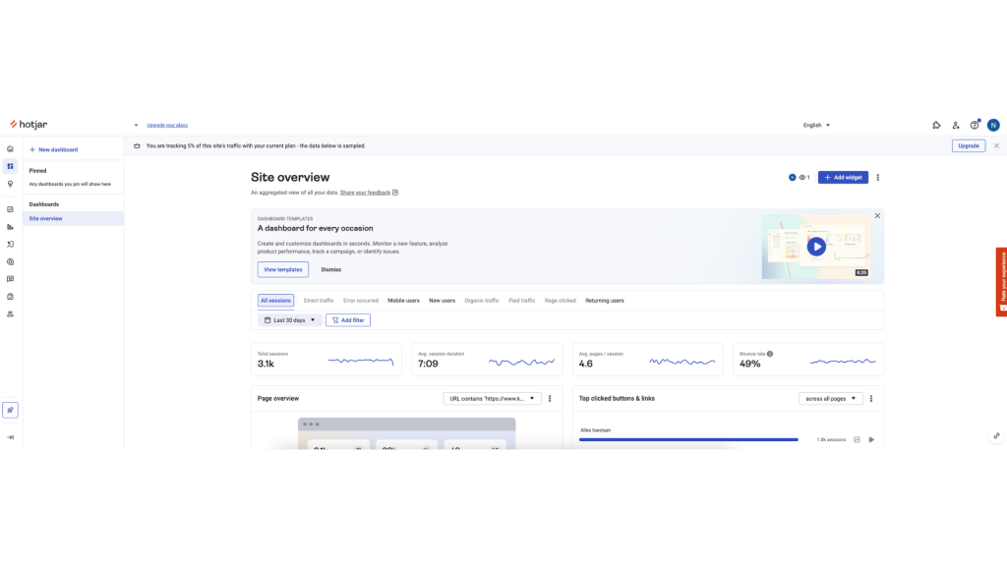Click the viewers eye icon near Add widget

[802, 177]
